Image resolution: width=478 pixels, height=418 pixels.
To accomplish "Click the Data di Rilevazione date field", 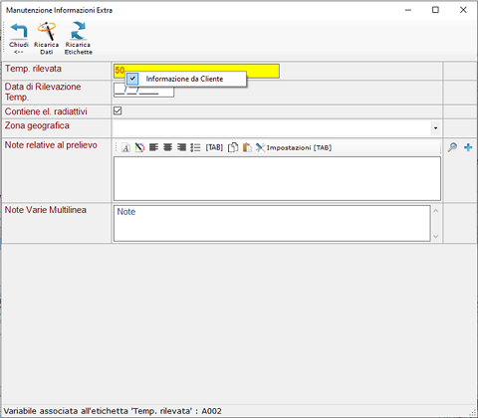I will pyautogui.click(x=143, y=90).
